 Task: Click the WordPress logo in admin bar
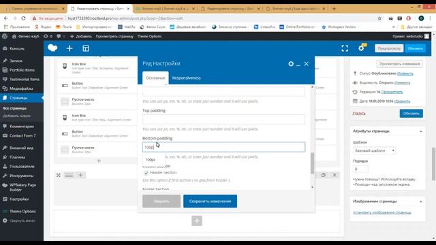(5, 36)
